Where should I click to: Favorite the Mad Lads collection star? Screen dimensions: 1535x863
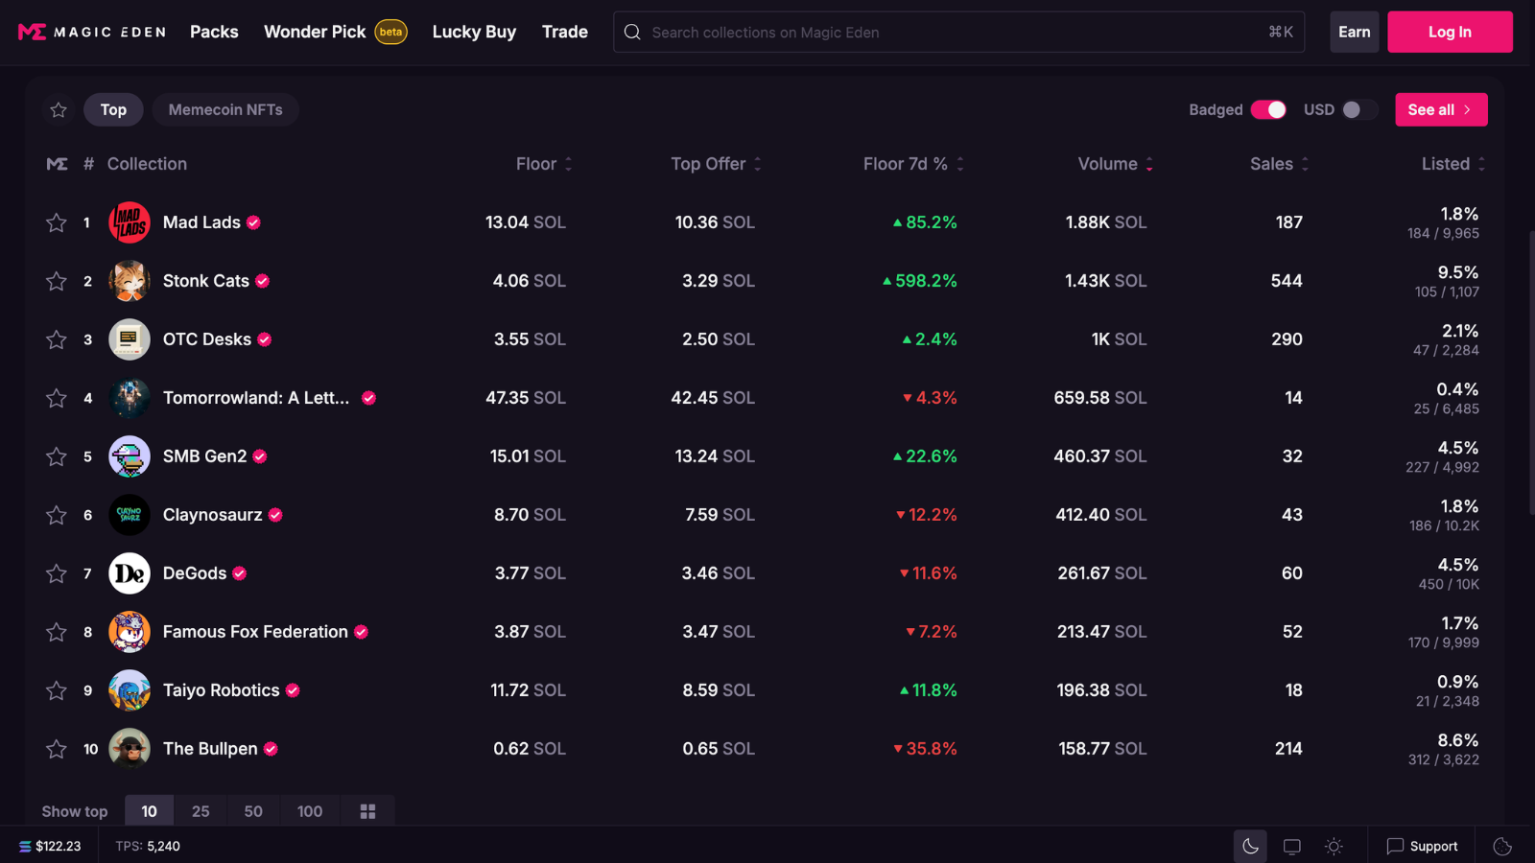57,222
